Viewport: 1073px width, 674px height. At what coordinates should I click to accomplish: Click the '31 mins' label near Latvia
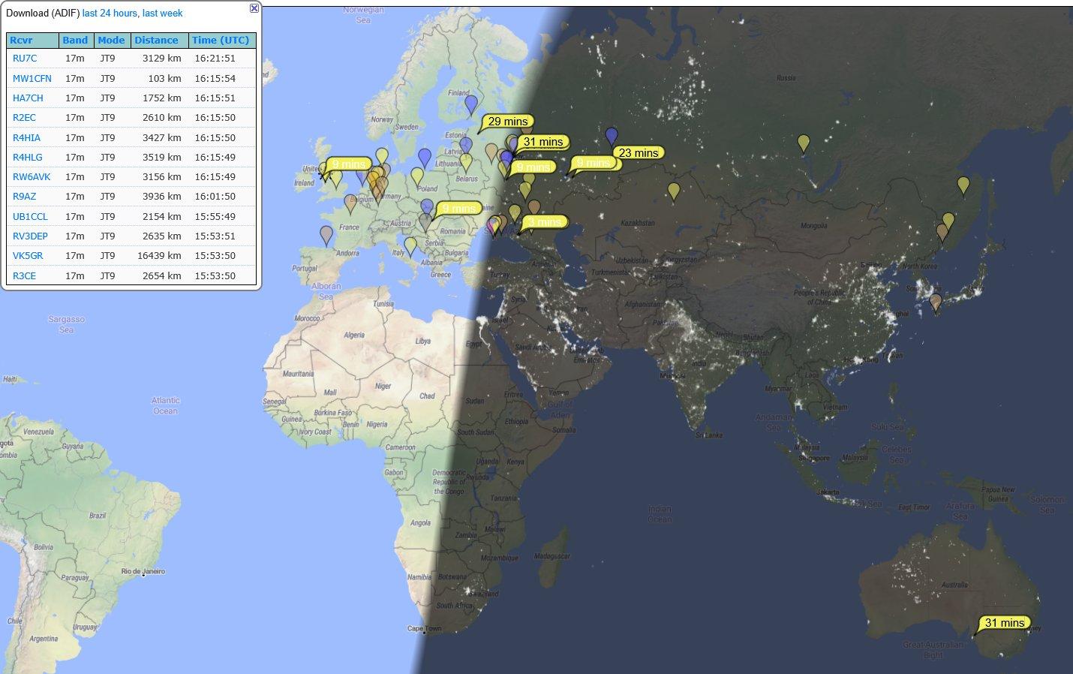(543, 141)
